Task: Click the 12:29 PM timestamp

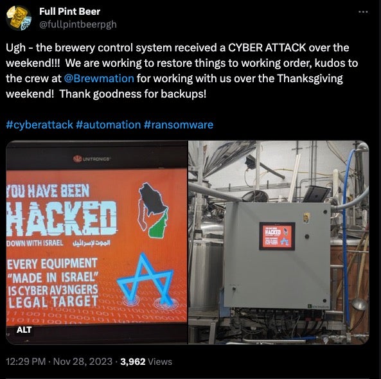Action: tap(26, 362)
